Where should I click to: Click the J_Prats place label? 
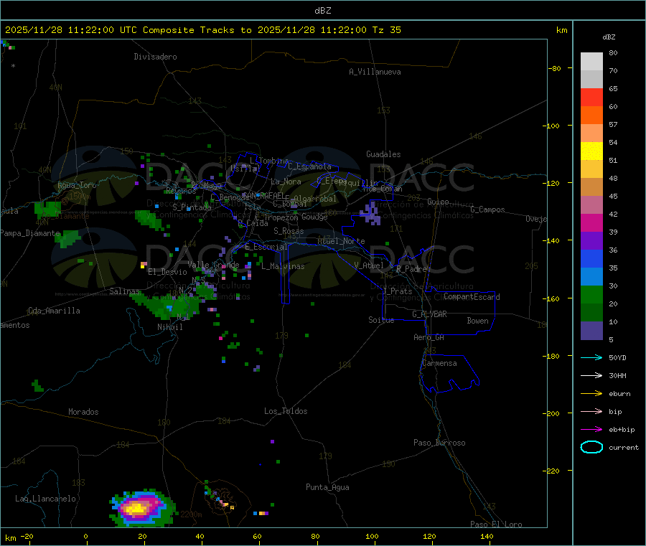398,291
